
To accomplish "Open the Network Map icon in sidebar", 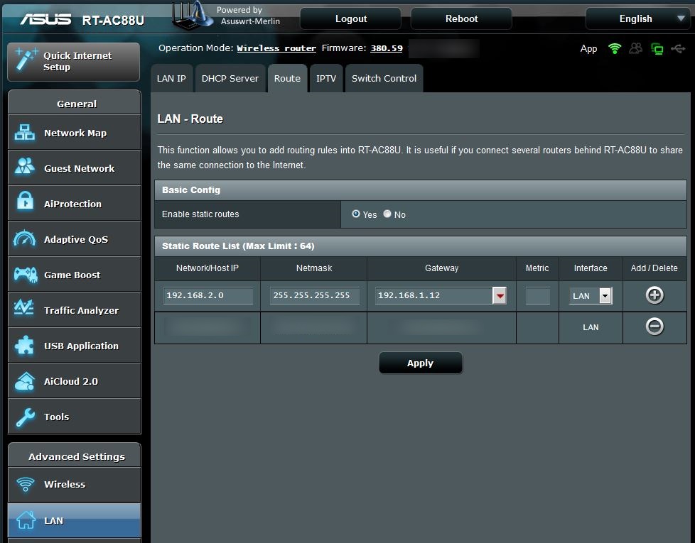I will [x=25, y=133].
